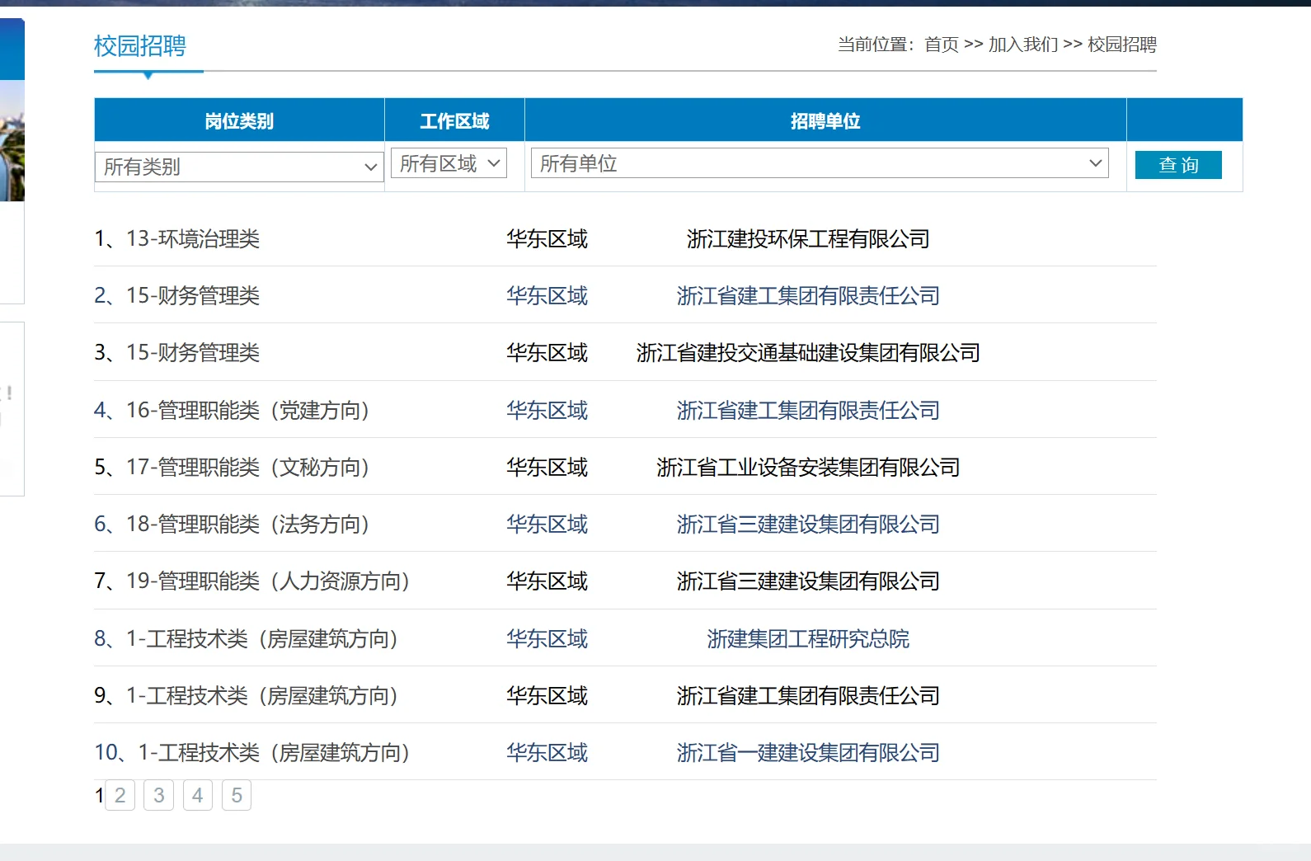The image size is (1311, 861).
Task: Open 加入我们 breadcrumb link
Action: (x=1023, y=45)
